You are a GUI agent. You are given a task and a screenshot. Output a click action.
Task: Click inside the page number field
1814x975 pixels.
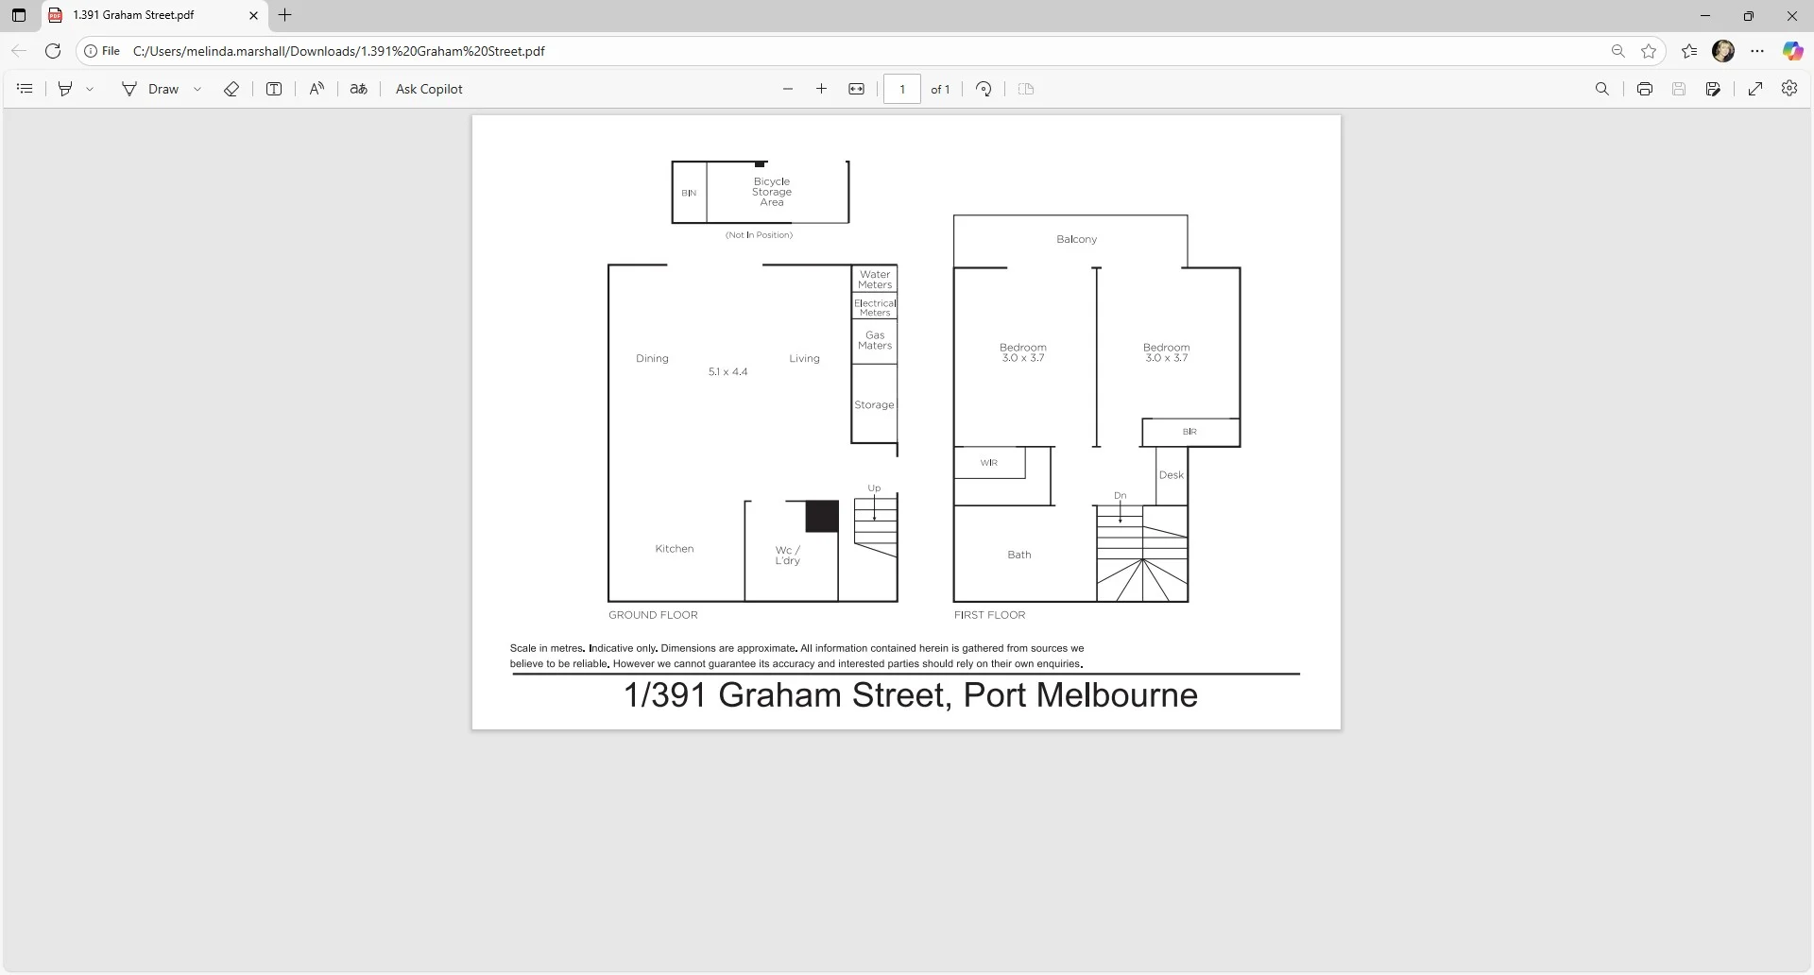click(x=902, y=89)
